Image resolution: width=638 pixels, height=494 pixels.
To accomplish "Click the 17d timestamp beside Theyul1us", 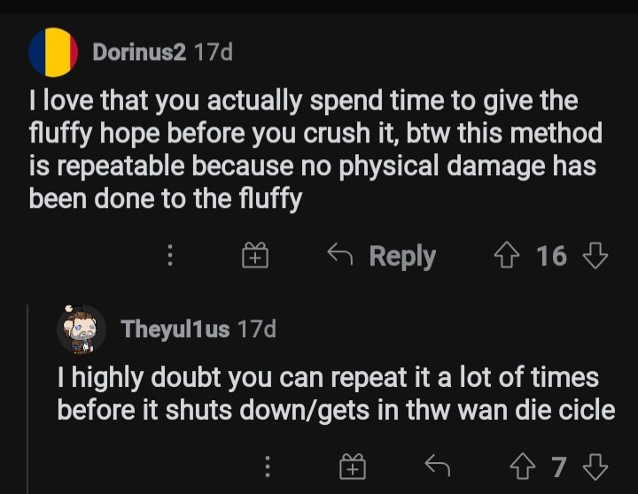I will pyautogui.click(x=257, y=328).
